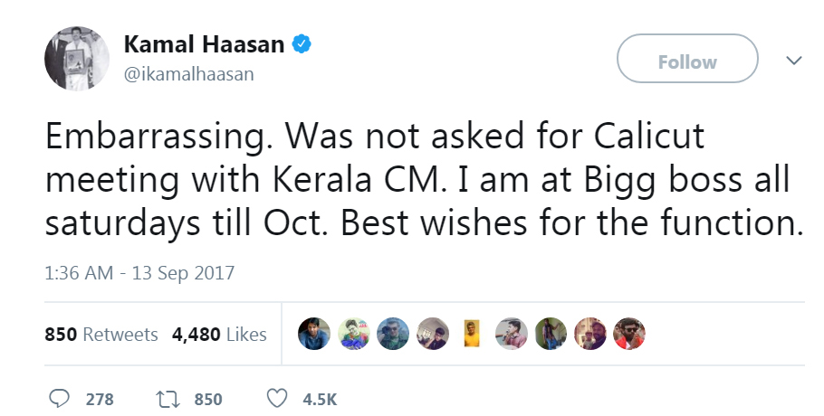Viewport: 824px width, 416px height.
Task: Click the blue verified badge
Action: pyautogui.click(x=305, y=44)
